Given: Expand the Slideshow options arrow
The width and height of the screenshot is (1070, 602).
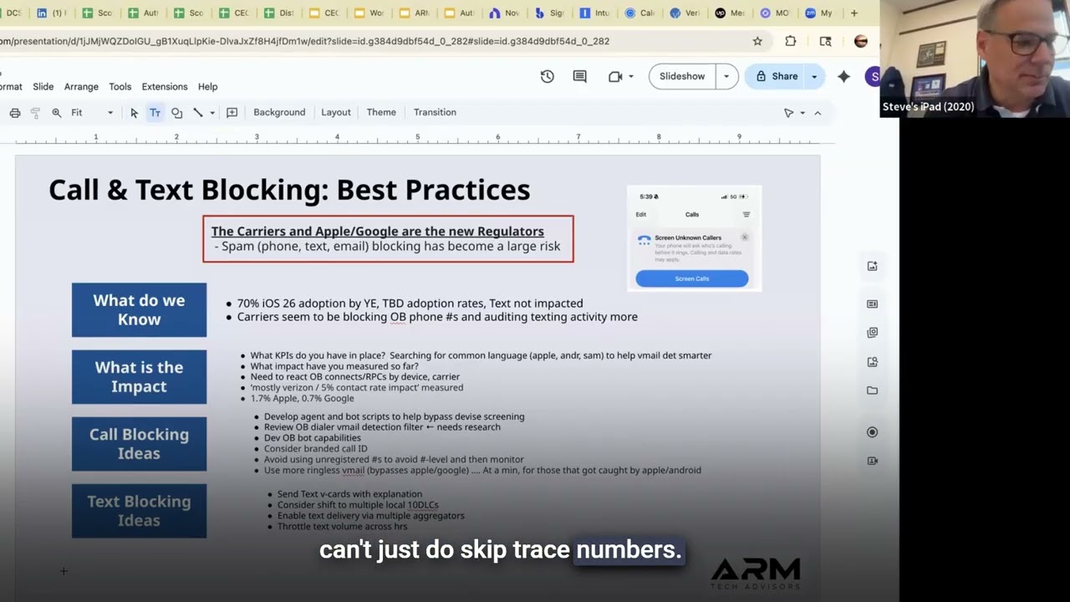Looking at the screenshot, I should pos(726,76).
